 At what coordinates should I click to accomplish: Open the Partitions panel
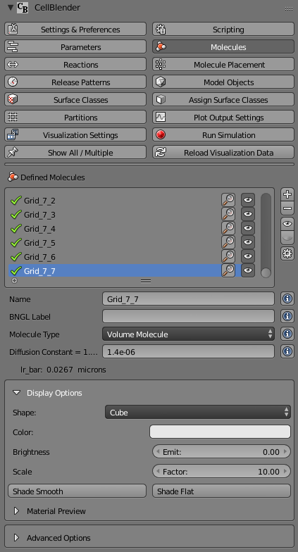click(75, 117)
